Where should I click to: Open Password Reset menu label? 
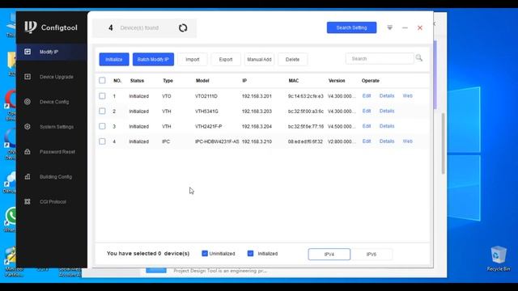[57, 152]
